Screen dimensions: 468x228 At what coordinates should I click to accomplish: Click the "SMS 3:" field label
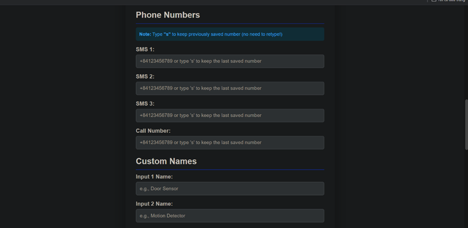coord(145,104)
